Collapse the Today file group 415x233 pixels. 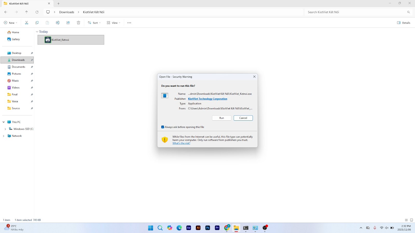click(x=37, y=32)
